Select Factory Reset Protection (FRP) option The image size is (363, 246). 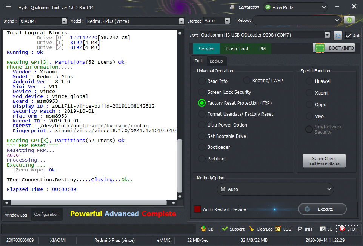202,103
